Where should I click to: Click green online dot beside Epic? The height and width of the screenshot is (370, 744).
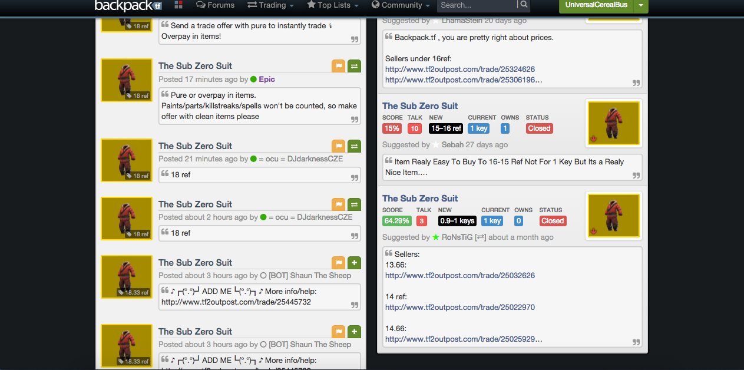pyautogui.click(x=253, y=79)
